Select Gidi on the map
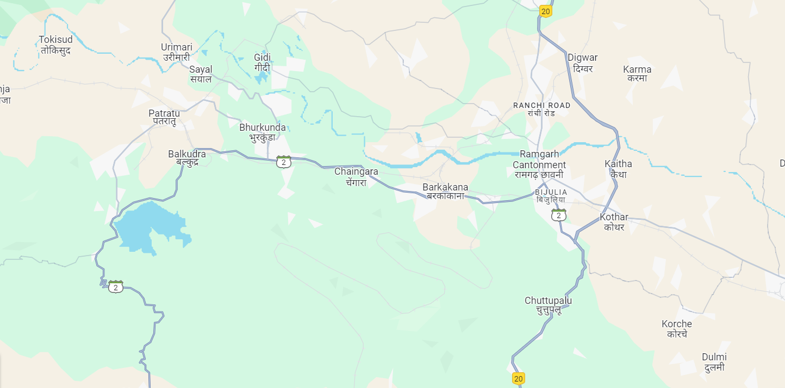Image resolution: width=785 pixels, height=388 pixels. pyautogui.click(x=262, y=62)
